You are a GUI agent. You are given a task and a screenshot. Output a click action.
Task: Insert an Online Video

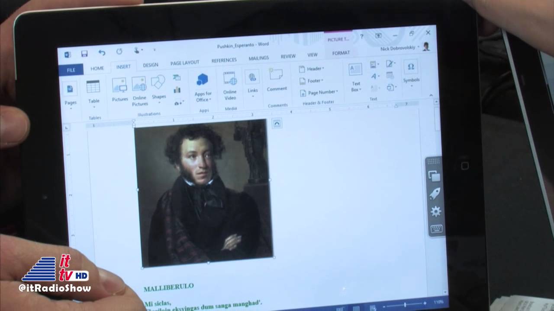pos(230,86)
